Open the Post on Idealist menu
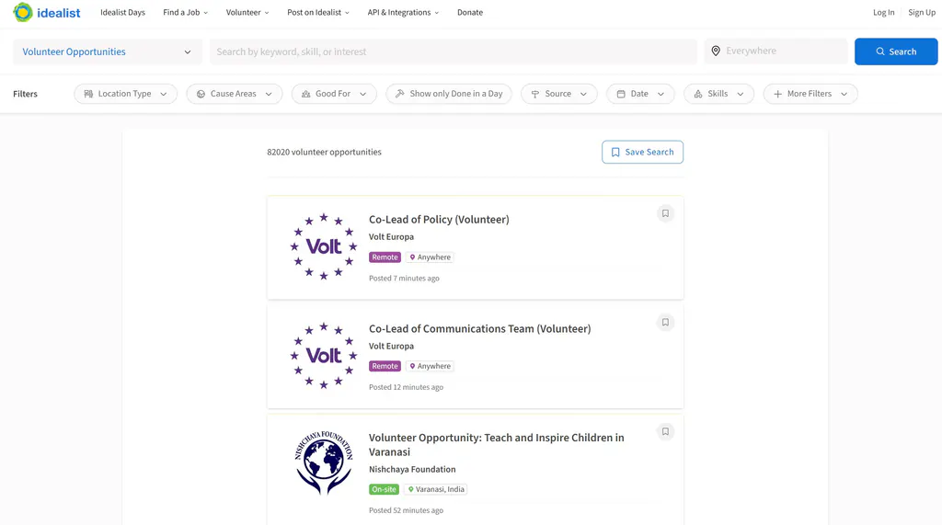The height and width of the screenshot is (525, 942). [x=317, y=13]
